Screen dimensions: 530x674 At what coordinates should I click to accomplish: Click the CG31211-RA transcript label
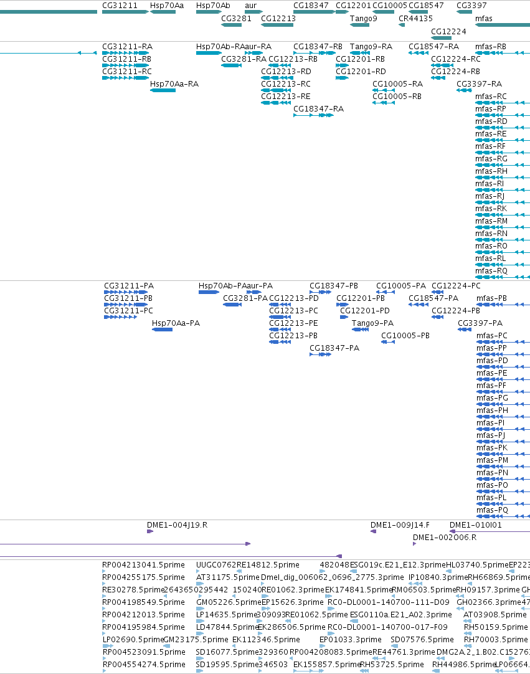[127, 47]
